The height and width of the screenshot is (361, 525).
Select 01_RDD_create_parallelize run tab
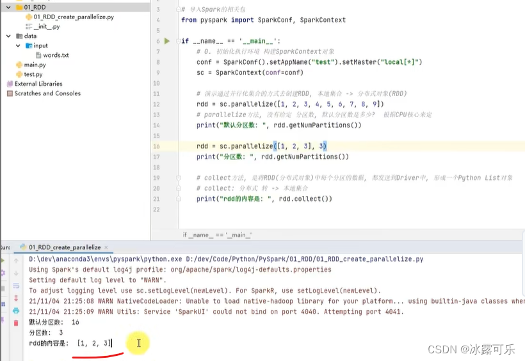(x=64, y=247)
